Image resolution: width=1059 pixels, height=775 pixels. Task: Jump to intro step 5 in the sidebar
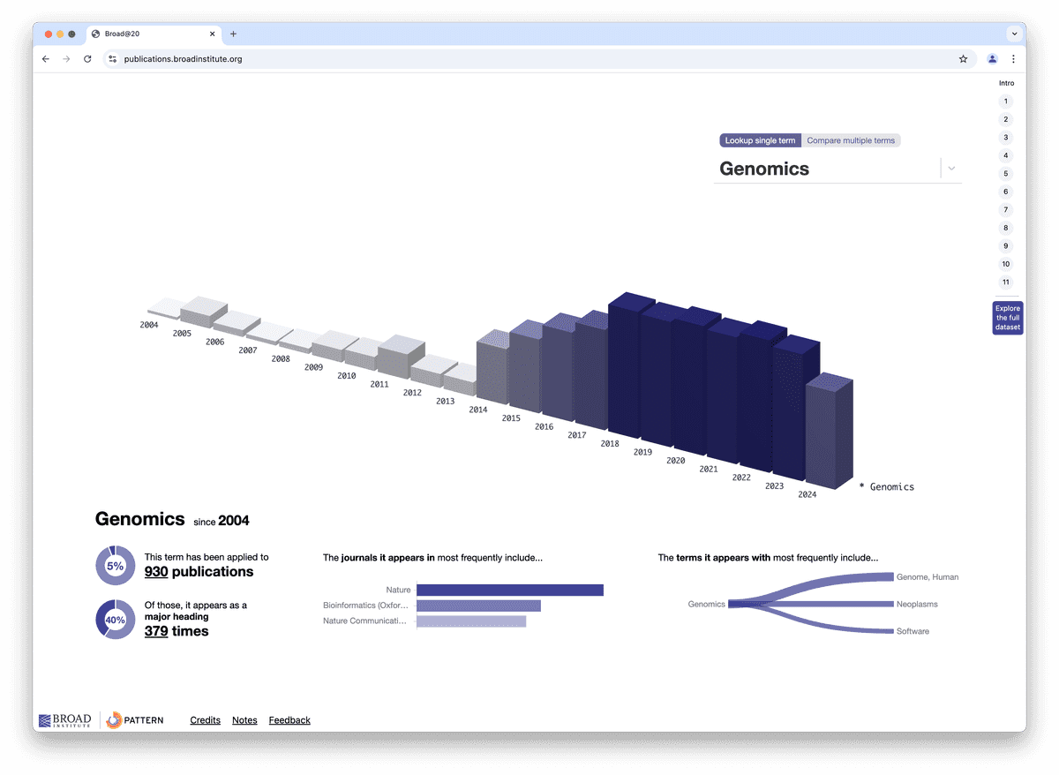pos(1005,173)
